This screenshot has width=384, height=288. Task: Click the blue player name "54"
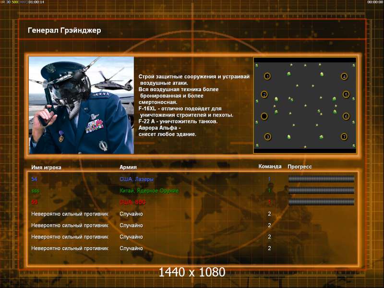coord(34,179)
